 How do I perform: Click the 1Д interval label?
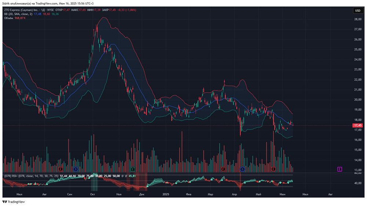coord(43,10)
